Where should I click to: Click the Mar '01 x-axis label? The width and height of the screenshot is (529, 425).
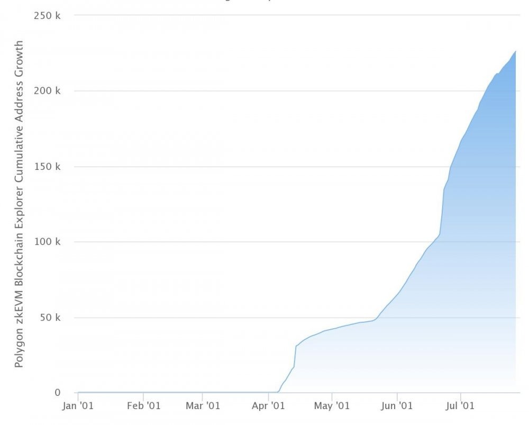pyautogui.click(x=203, y=406)
